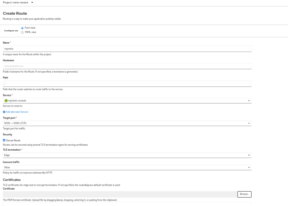Click the Service dropdown caret arrow
The height and width of the screenshot is (206, 288).
click(249, 101)
